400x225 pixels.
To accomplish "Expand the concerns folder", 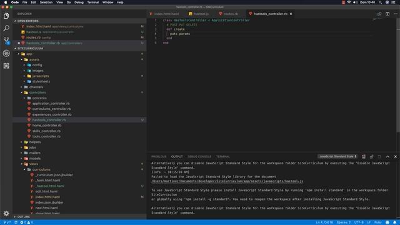I will tap(39, 98).
